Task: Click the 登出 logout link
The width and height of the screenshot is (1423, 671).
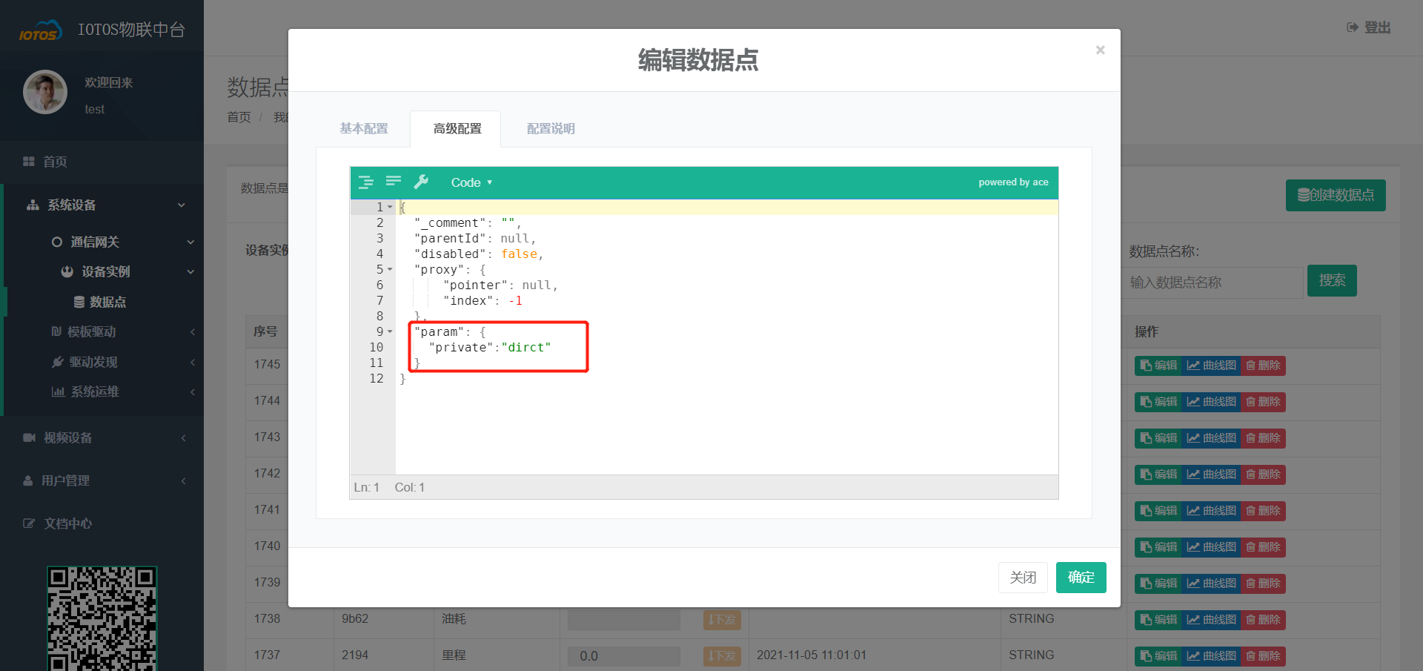Action: point(1369,27)
